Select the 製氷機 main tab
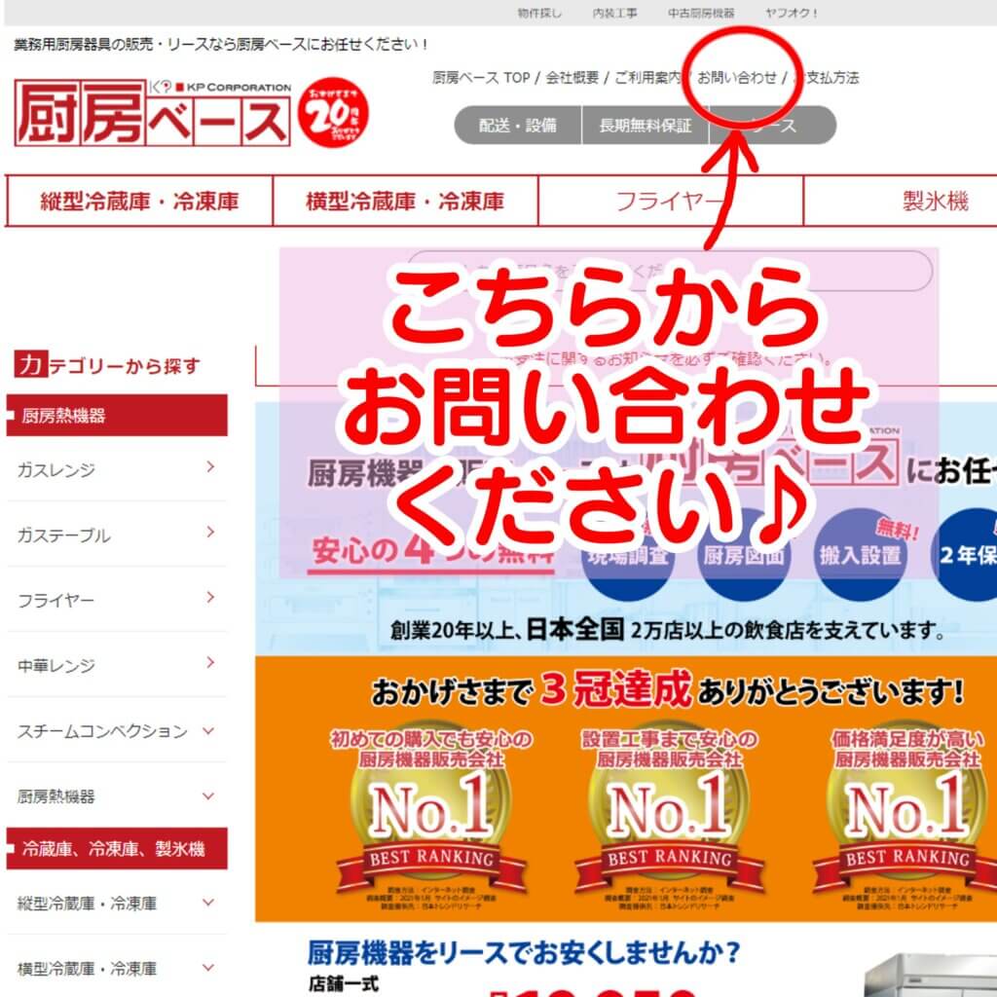The height and width of the screenshot is (997, 997). pyautogui.click(x=901, y=201)
